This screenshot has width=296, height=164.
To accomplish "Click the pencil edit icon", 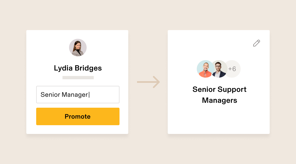I will tap(257, 43).
